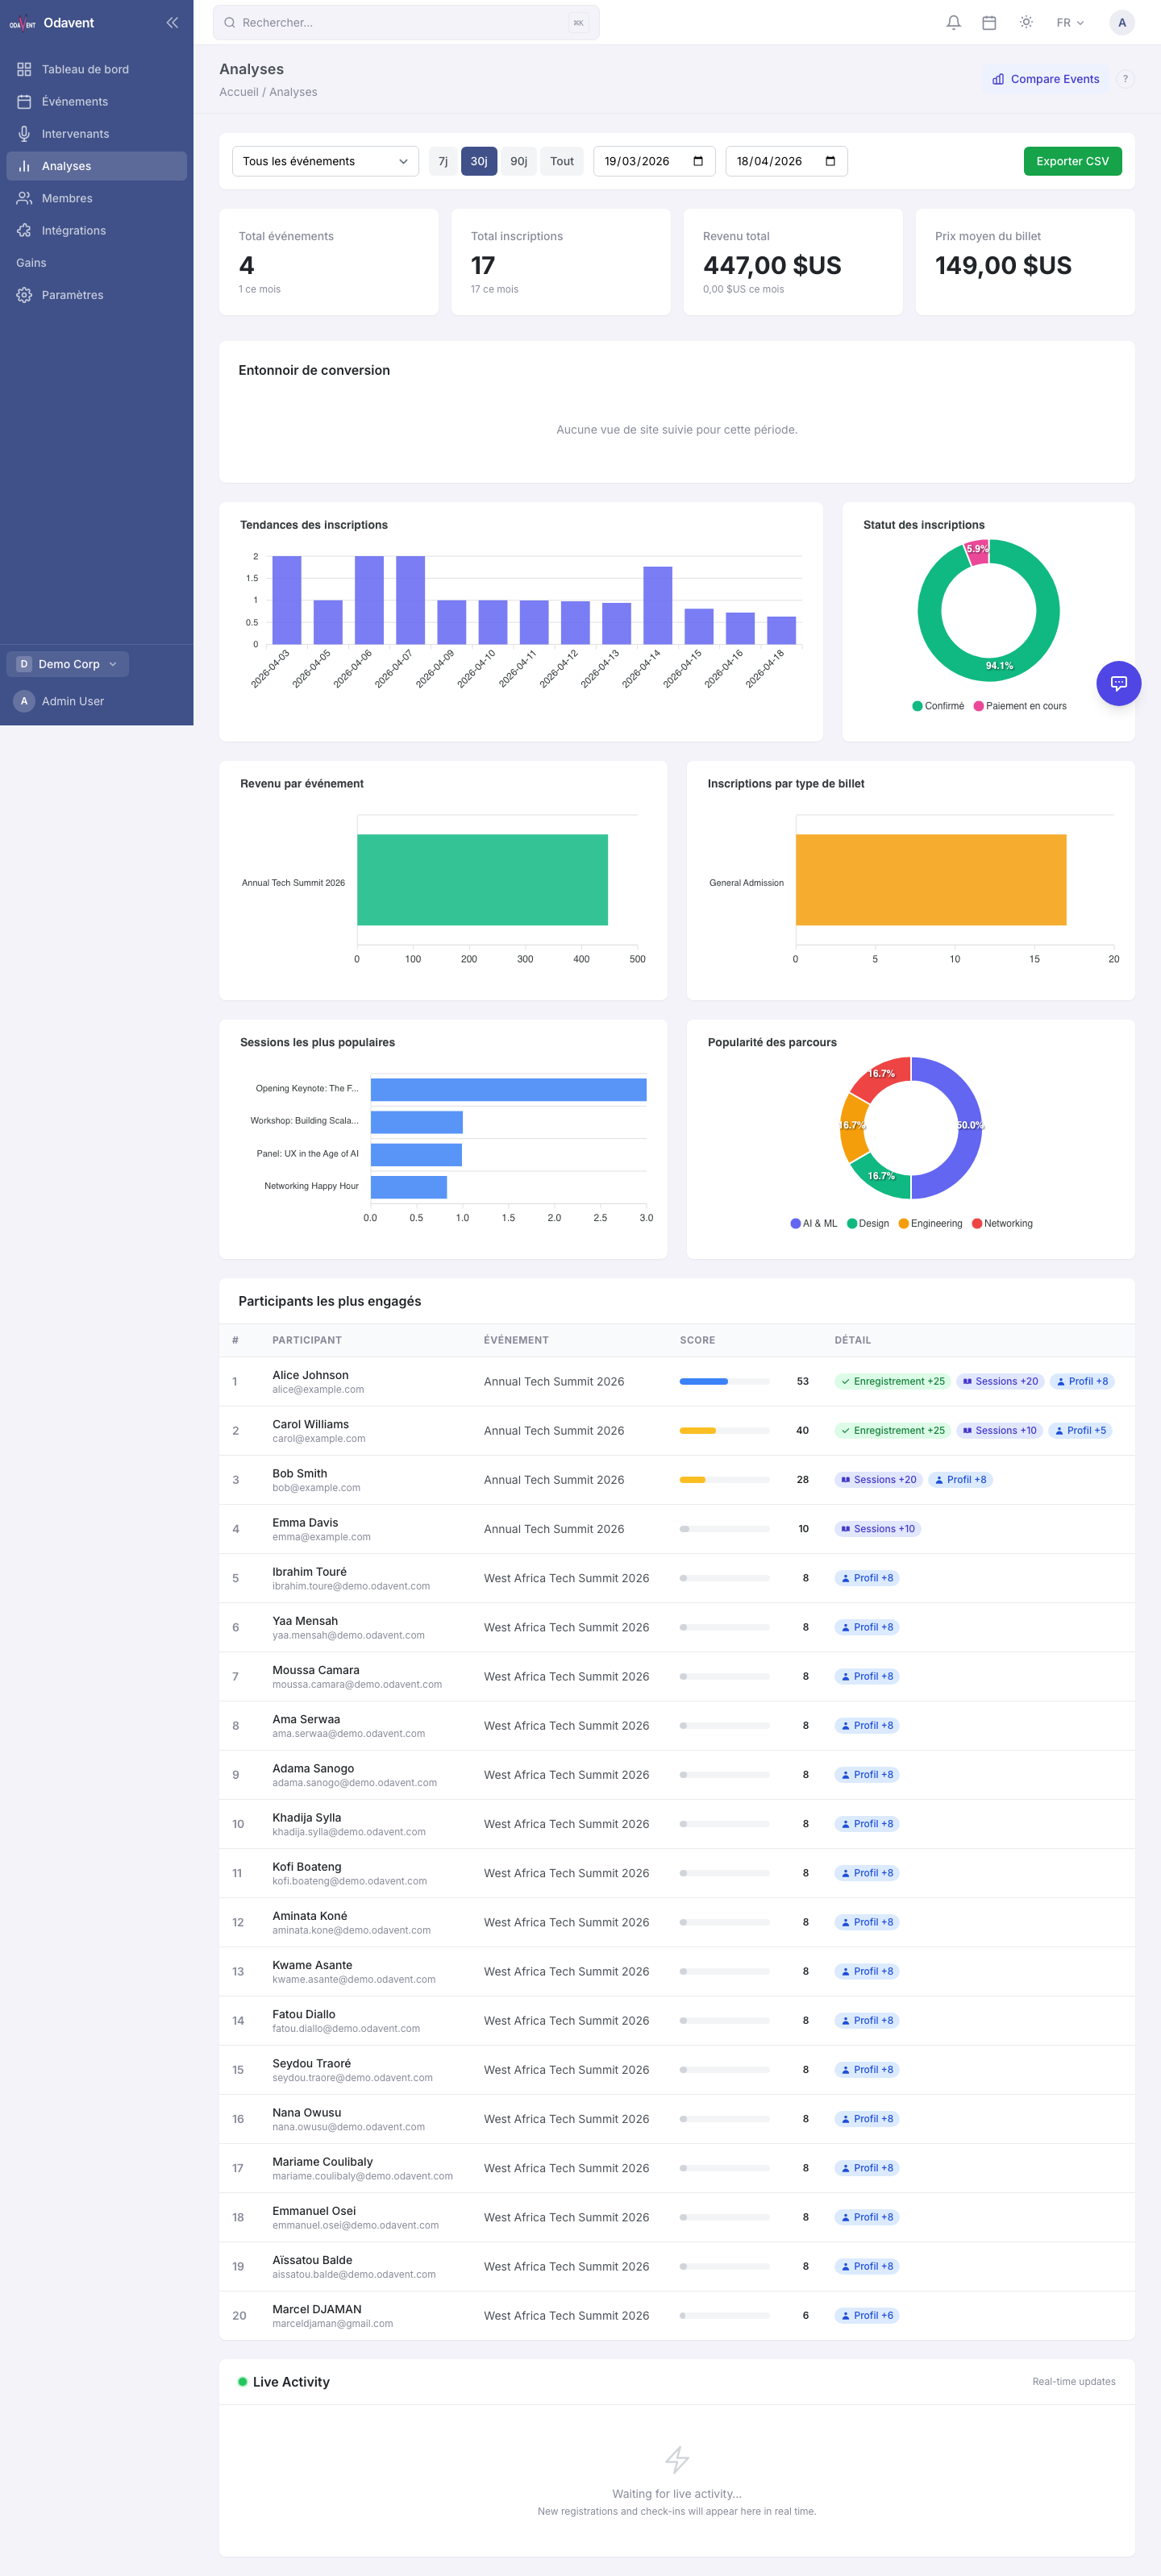Viewport: 1161px width, 2576px height.
Task: Open the Tous les événements dropdown
Action: [325, 161]
